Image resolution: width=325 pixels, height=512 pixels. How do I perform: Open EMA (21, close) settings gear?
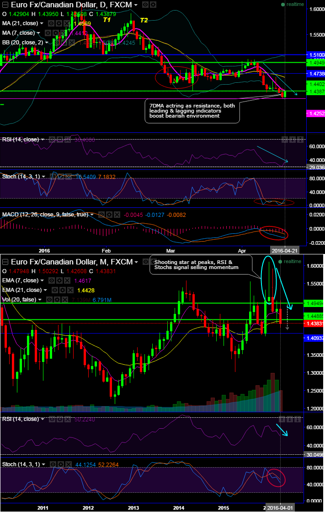point(63,290)
